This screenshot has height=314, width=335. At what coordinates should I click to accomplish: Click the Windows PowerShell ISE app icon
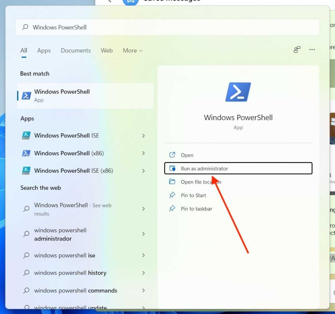[26, 136]
